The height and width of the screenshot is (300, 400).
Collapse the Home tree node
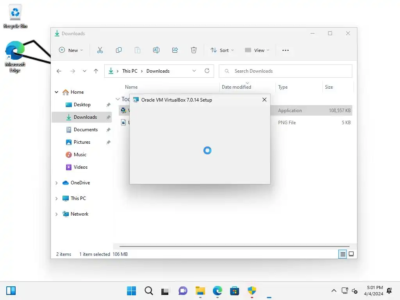(56, 92)
